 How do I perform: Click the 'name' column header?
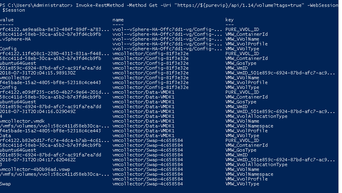pyautogui.click(x=118, y=20)
